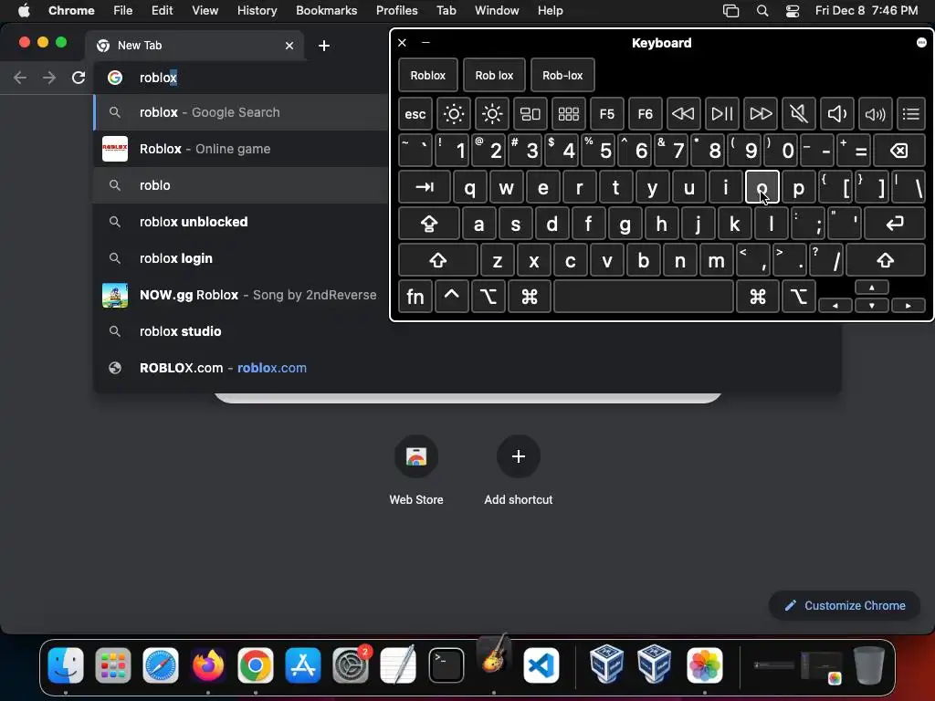Choose the 'Rob-lox' typing suggestion
935x701 pixels.
pyautogui.click(x=562, y=75)
